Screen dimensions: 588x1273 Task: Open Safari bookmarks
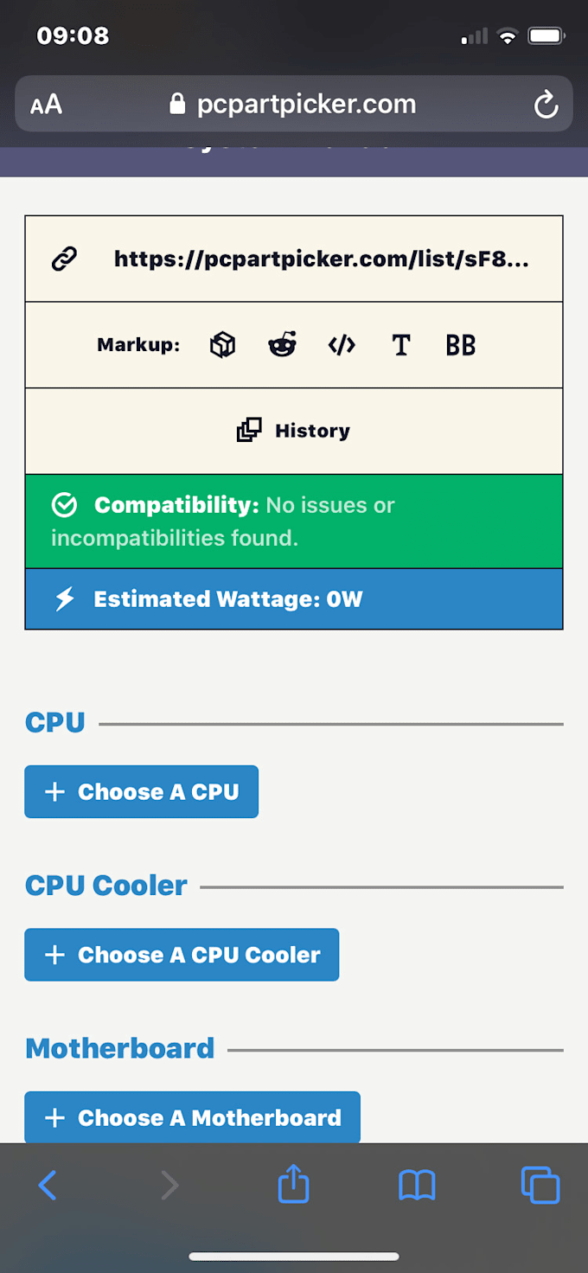coord(417,1186)
